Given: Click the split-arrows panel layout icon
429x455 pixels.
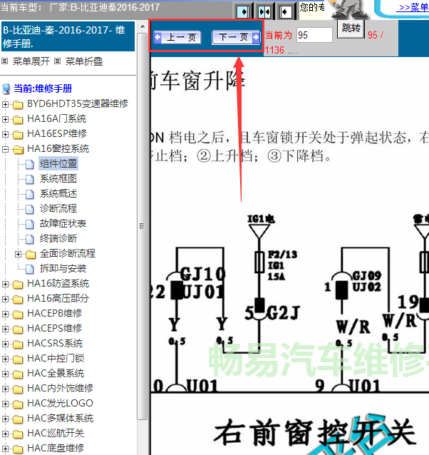Looking at the screenshot, I should [264, 12].
